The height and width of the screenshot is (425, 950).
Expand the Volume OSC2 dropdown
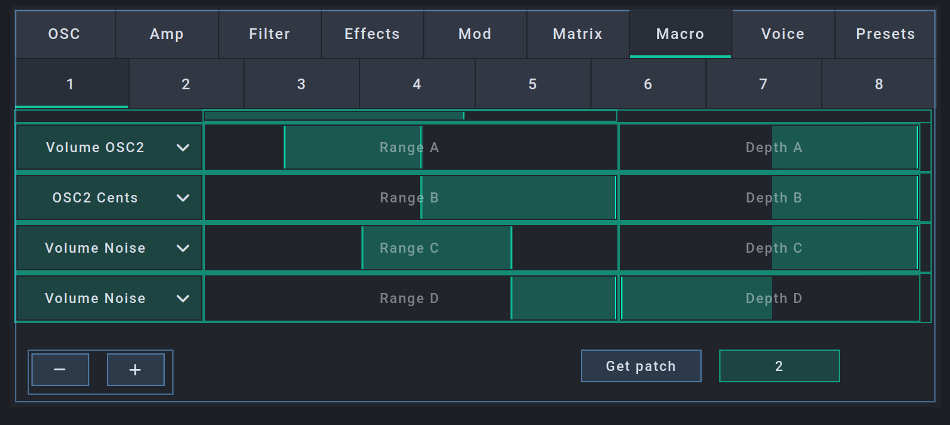109,148
